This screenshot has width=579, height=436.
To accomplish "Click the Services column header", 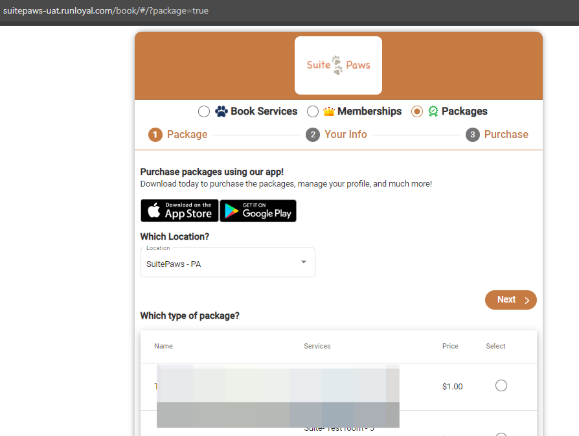I will (x=317, y=346).
